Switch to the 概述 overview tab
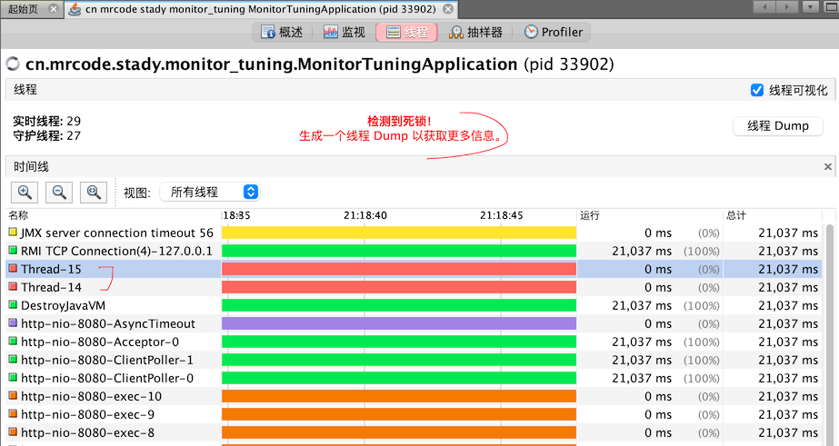Viewport: 839px width, 446px height. coord(282,32)
